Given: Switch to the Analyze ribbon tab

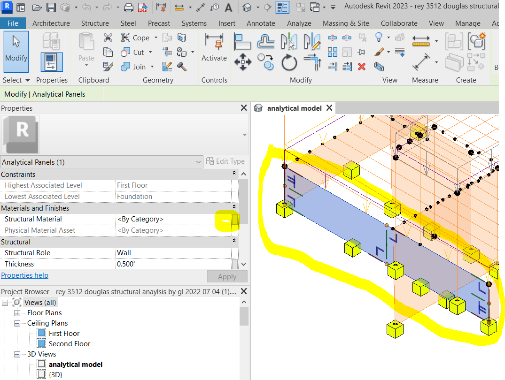Looking at the screenshot, I should [299, 23].
